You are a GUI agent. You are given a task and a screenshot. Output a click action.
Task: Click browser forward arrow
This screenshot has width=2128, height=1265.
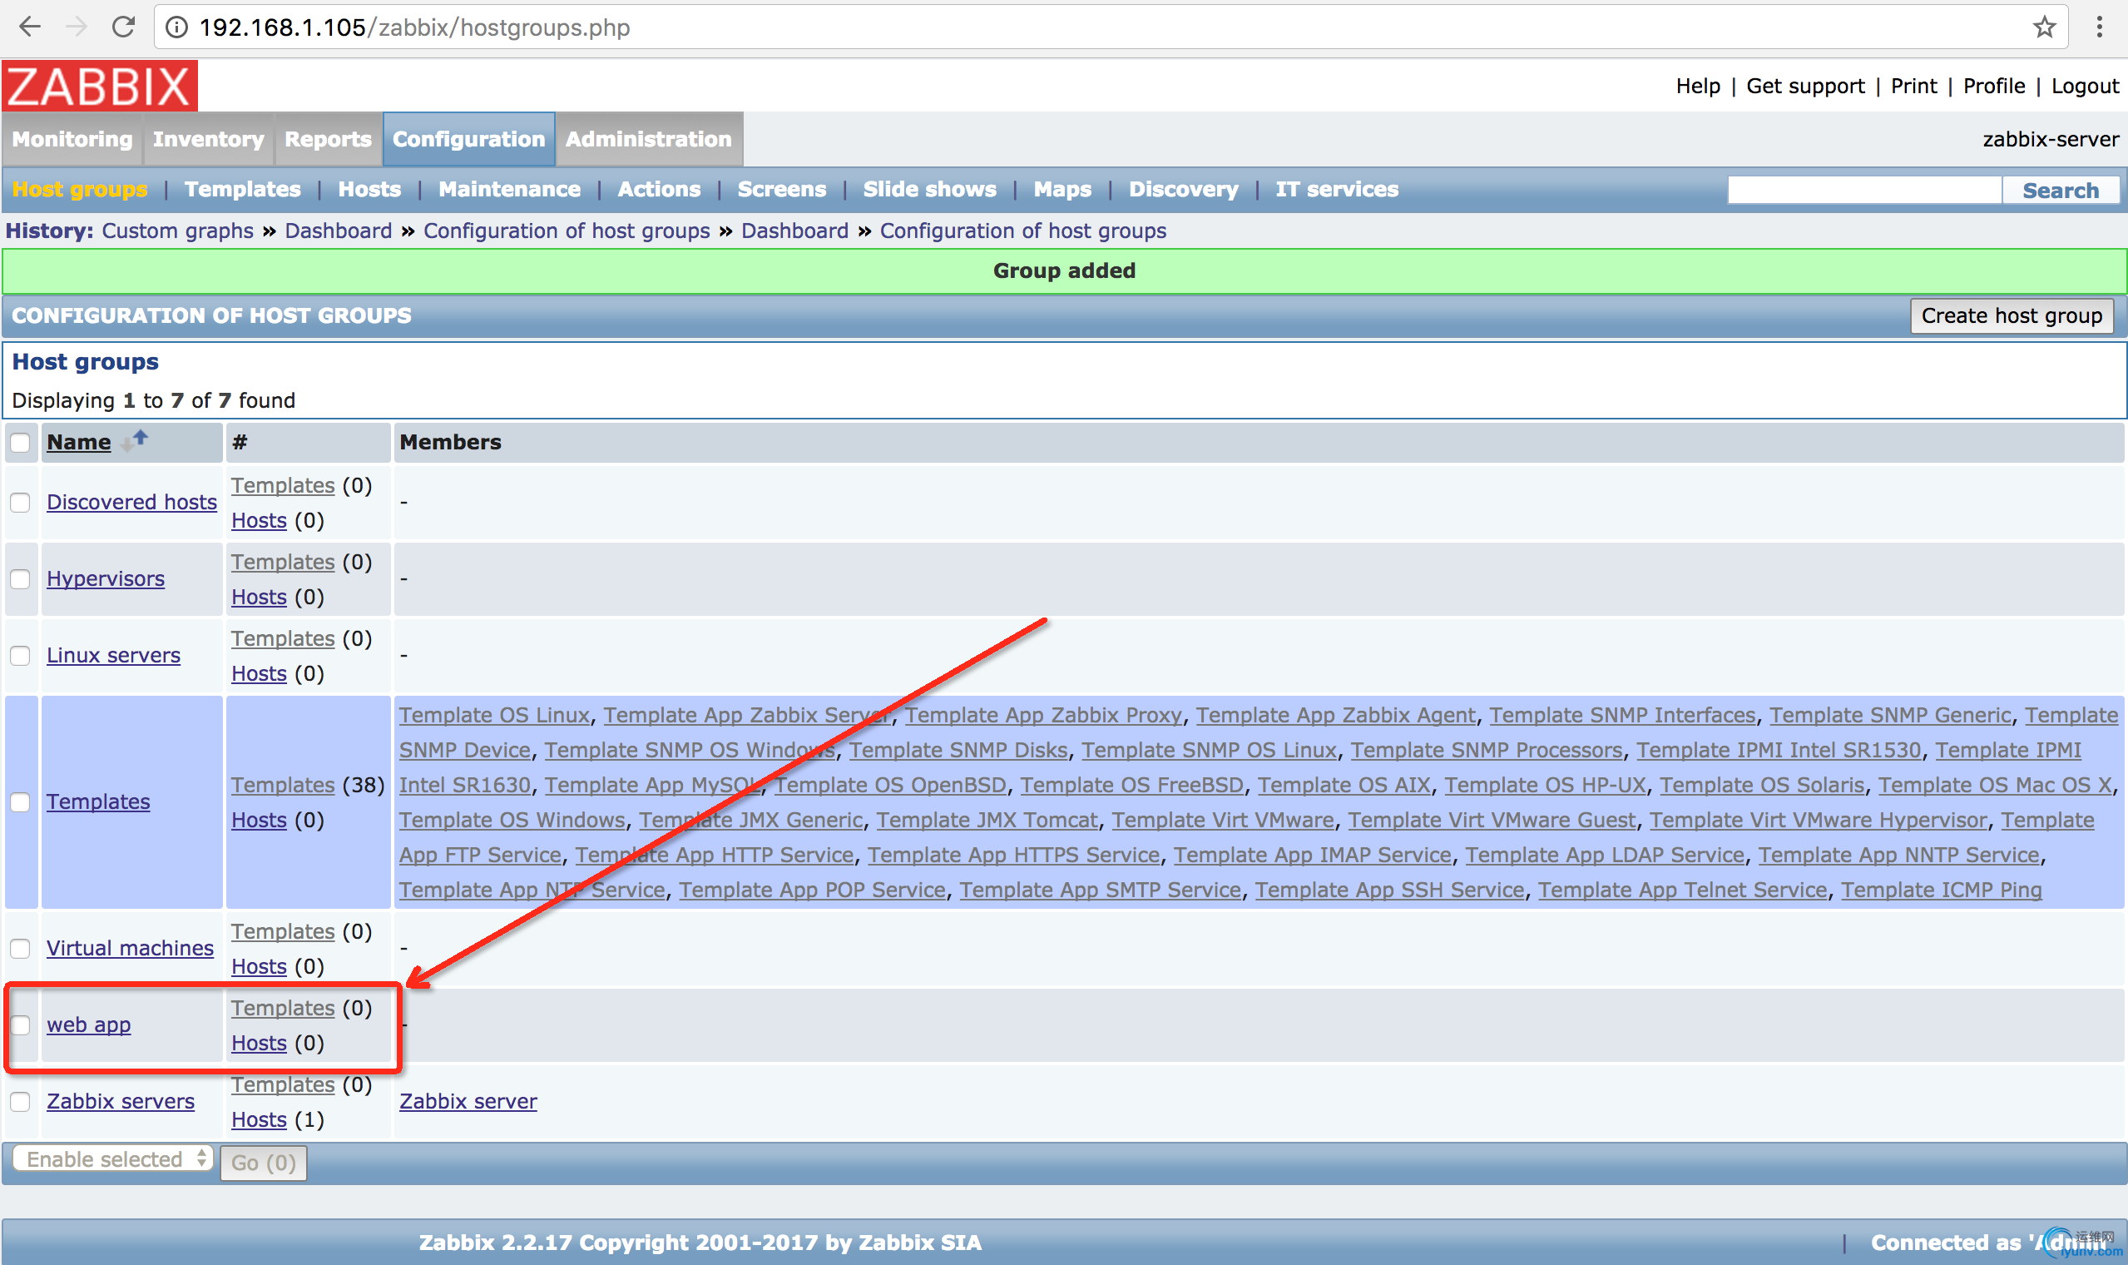77,27
